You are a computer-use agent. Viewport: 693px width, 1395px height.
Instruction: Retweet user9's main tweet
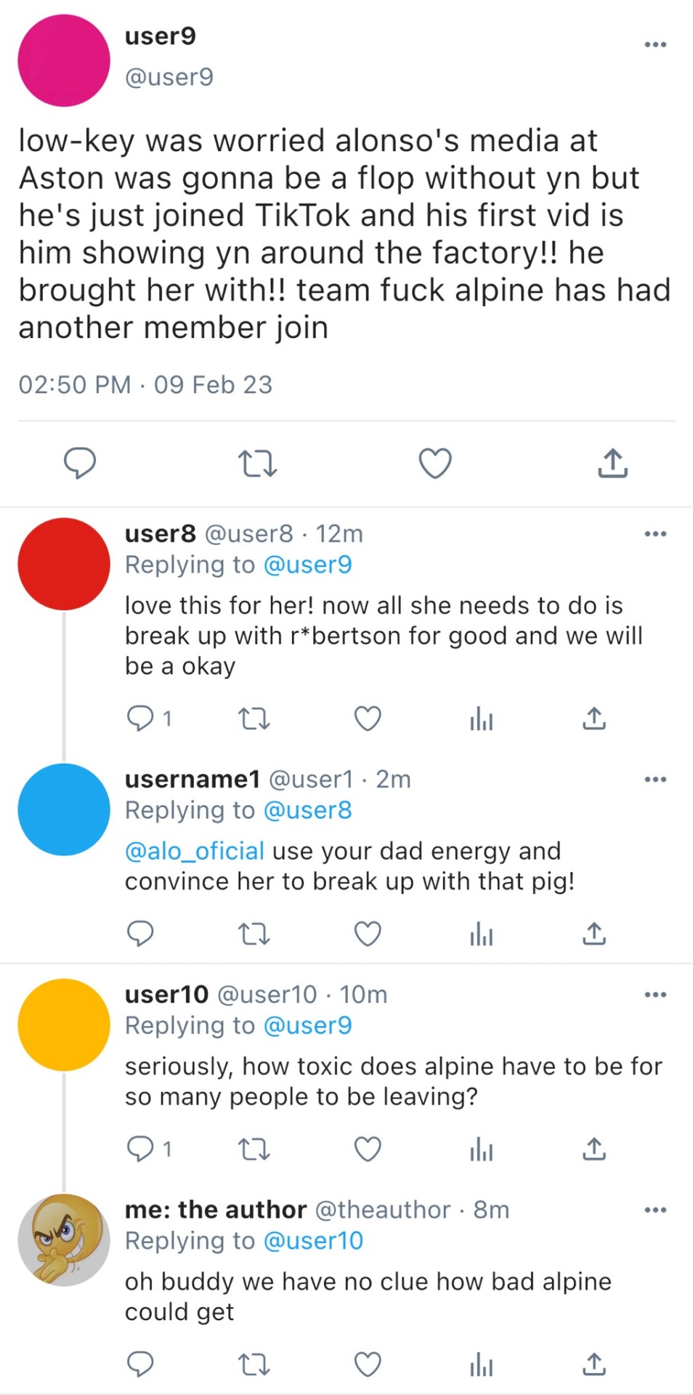click(x=257, y=464)
